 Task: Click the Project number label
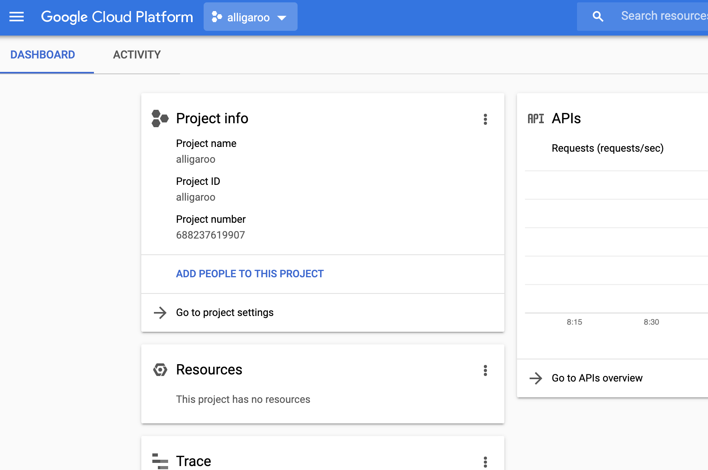point(211,219)
